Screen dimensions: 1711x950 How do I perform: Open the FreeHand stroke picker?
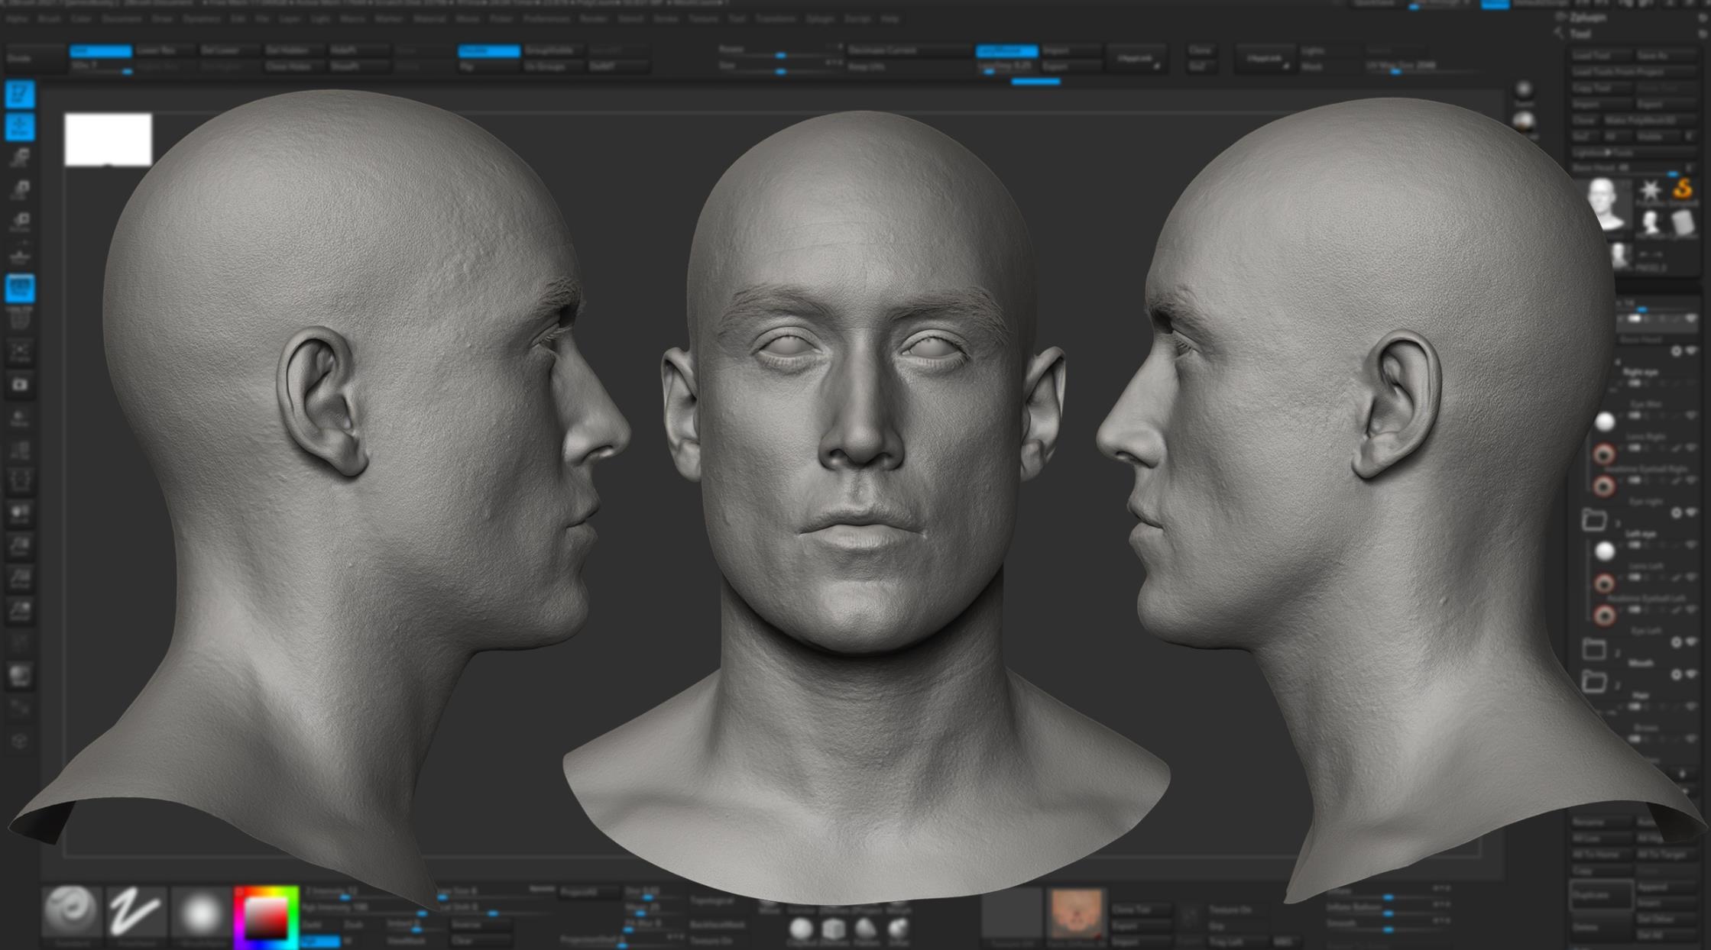(135, 912)
